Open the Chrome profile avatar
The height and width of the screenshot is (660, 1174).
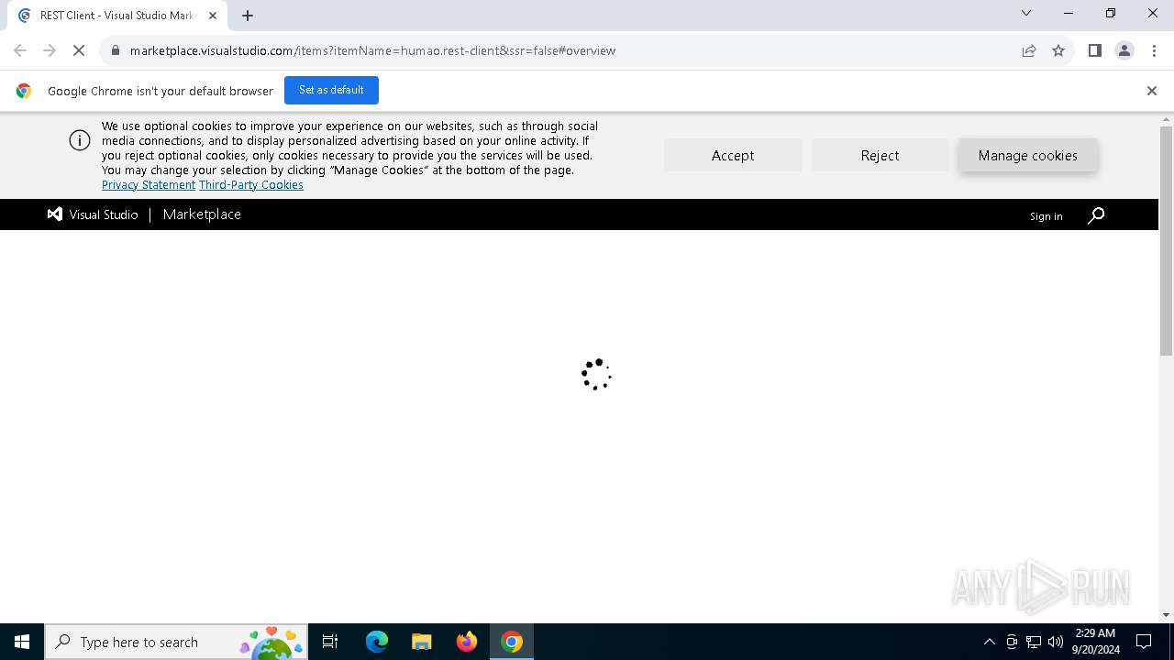pyautogui.click(x=1124, y=50)
